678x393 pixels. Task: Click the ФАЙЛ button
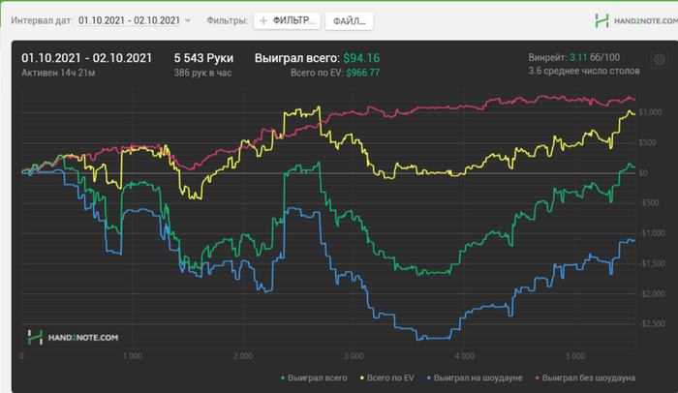point(349,21)
